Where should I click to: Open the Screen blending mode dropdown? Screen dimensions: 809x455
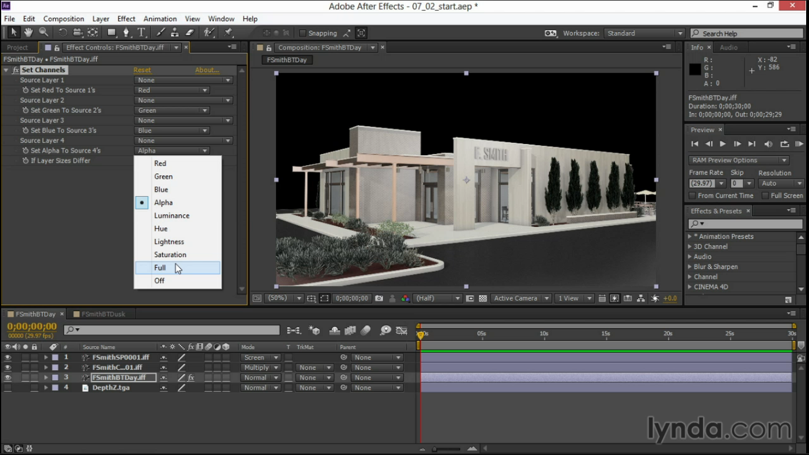click(260, 358)
